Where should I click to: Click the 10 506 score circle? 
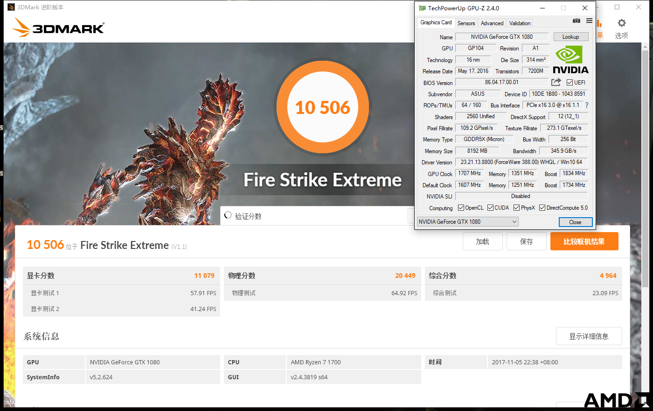coord(322,107)
